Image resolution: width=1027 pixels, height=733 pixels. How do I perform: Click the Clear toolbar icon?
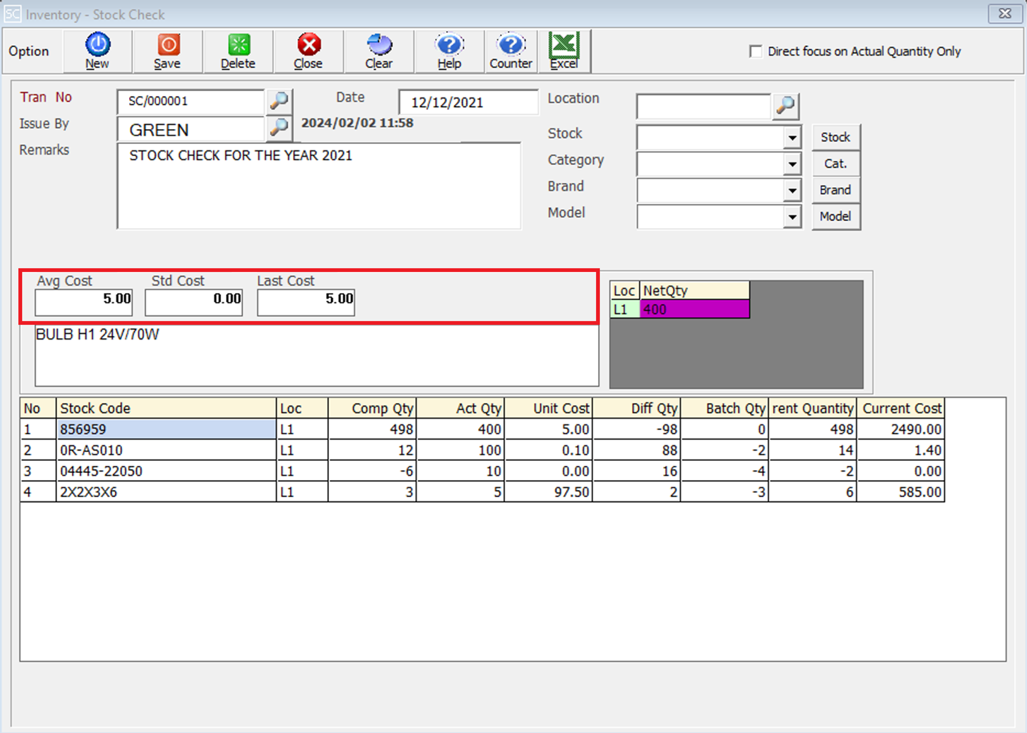click(x=379, y=51)
